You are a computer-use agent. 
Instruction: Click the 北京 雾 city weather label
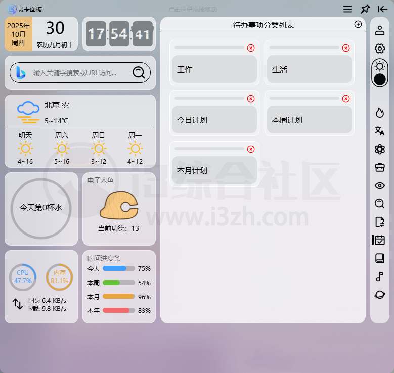coord(57,105)
